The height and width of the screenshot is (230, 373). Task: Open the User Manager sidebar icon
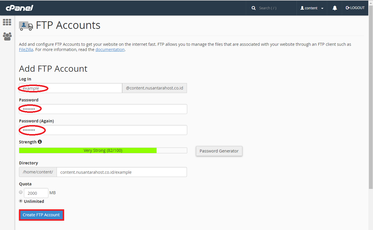click(x=7, y=36)
